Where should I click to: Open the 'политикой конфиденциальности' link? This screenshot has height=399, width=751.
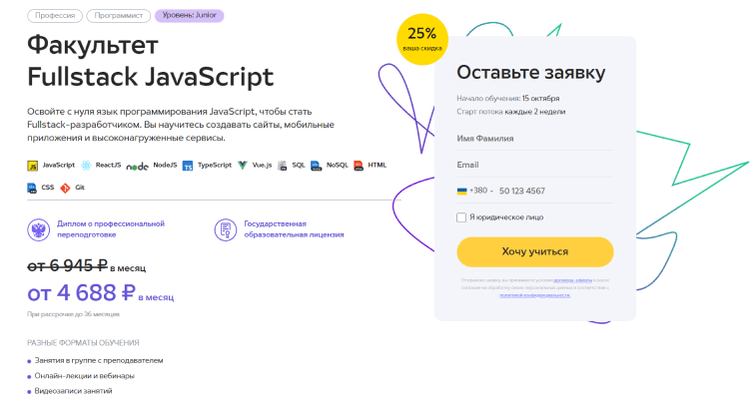click(534, 295)
